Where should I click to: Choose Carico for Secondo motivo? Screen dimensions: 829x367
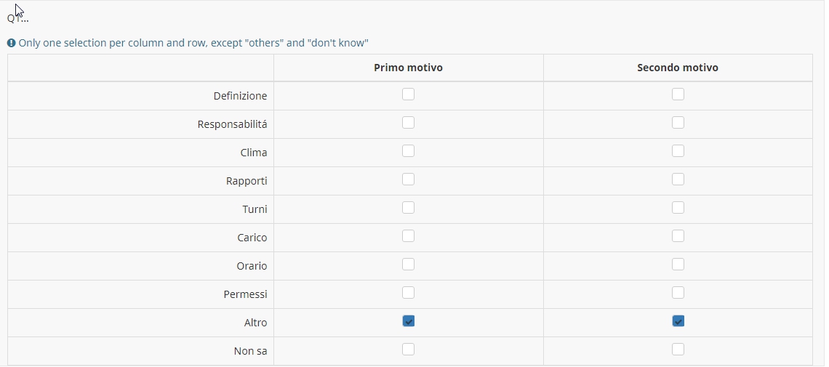pyautogui.click(x=678, y=236)
